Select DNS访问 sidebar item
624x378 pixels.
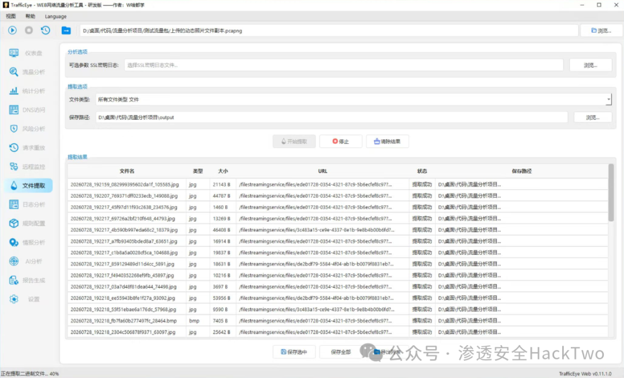point(28,110)
